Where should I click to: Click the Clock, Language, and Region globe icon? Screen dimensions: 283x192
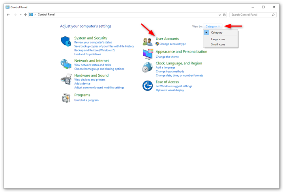pyautogui.click(x=147, y=67)
